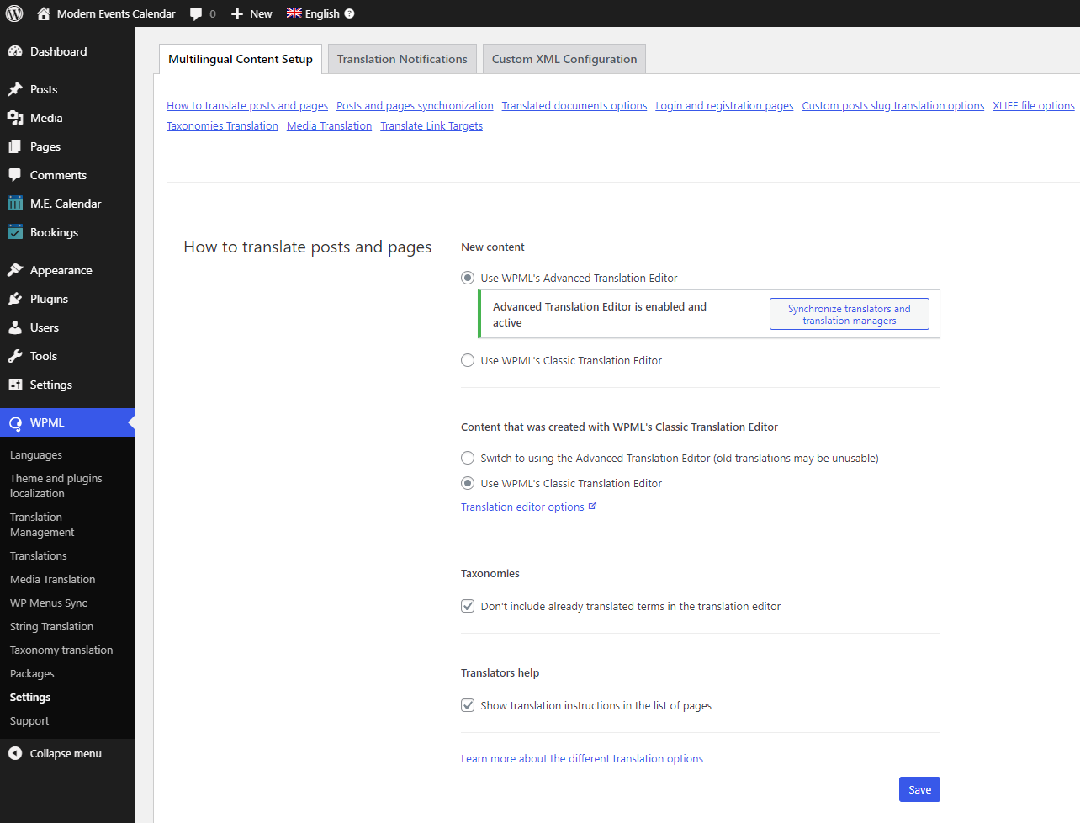Click the Settings sliders icon
Image resolution: width=1080 pixels, height=823 pixels.
click(x=15, y=385)
